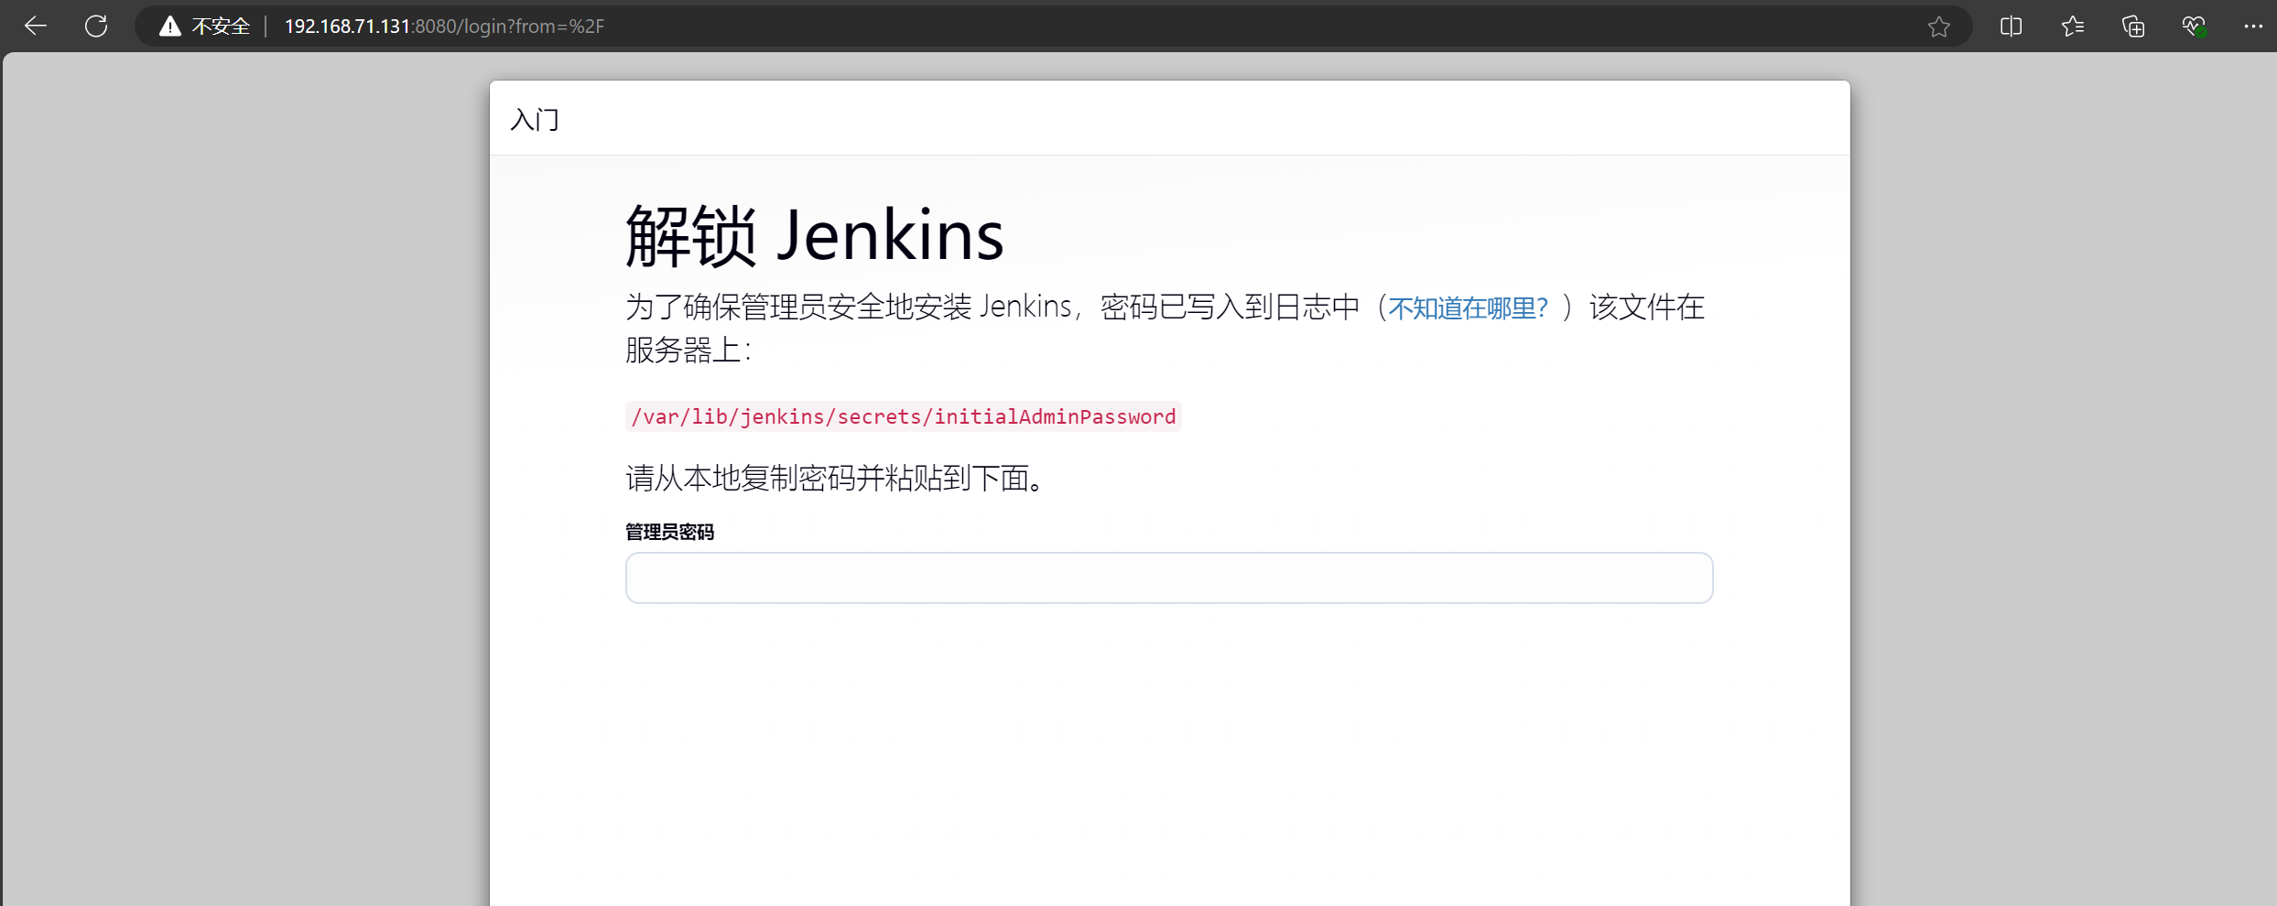Viewport: 2277px width, 906px height.
Task: Add this page to favorites star
Action: coord(1938,27)
